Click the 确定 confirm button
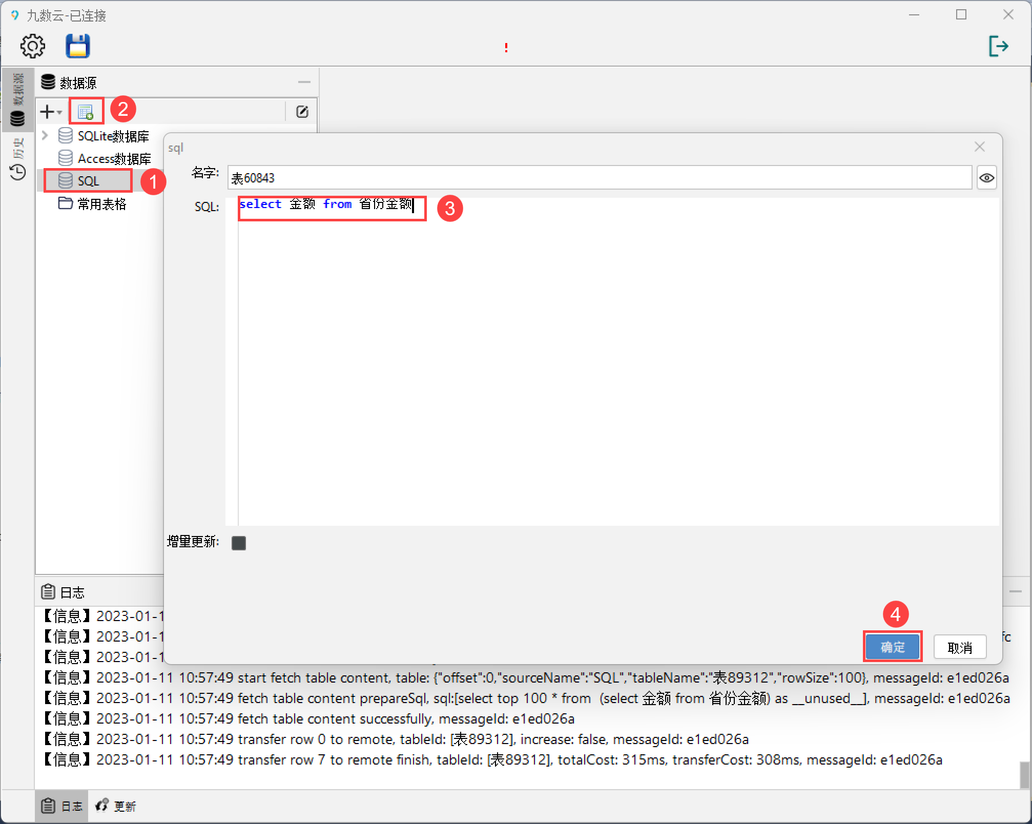This screenshot has width=1032, height=824. click(x=892, y=647)
